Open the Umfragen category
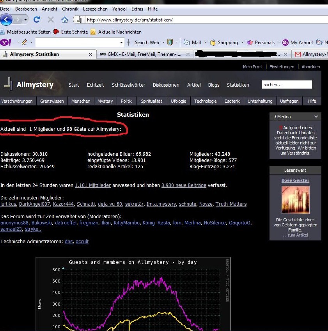 [x=289, y=101]
